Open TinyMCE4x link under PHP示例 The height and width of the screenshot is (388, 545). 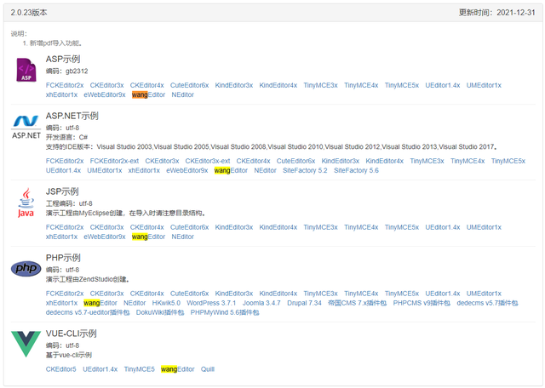pos(361,294)
